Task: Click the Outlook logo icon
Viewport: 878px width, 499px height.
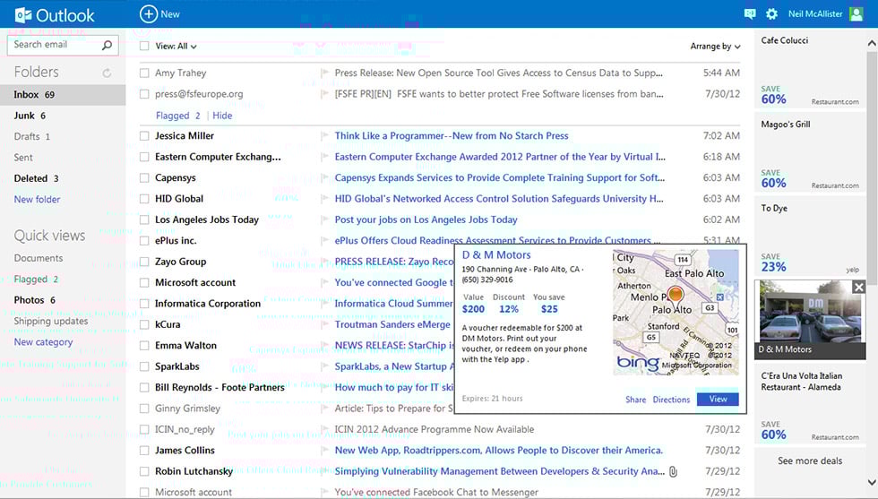Action: (23, 14)
